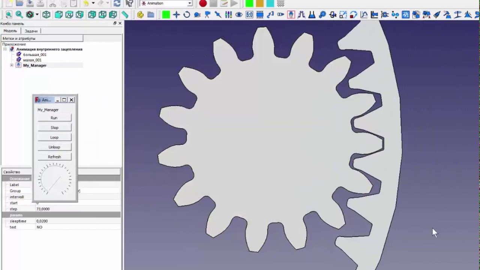The image size is (480, 270).
Task: Click the grid pattern icon beside cyan square
Action: coord(280,3)
